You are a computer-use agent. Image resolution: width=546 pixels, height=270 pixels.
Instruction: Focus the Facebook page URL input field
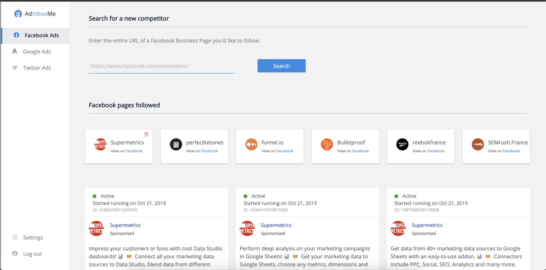click(x=162, y=66)
